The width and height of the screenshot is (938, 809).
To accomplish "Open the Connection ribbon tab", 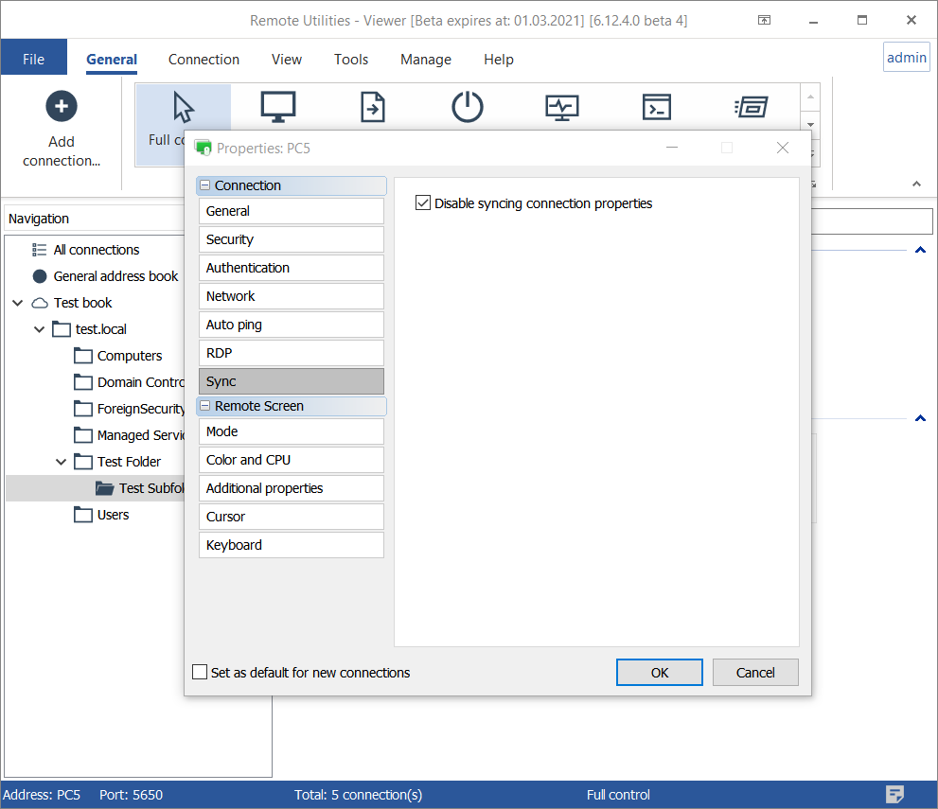I will pos(204,60).
